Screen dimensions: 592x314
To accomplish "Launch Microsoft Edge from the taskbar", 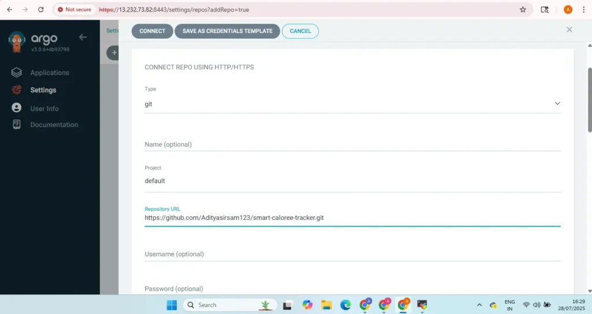I will click(345, 305).
